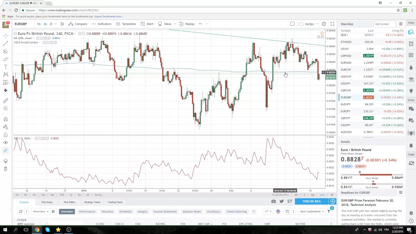
Task: Select the Oscillators screener column set
Action: [x=214, y=212]
